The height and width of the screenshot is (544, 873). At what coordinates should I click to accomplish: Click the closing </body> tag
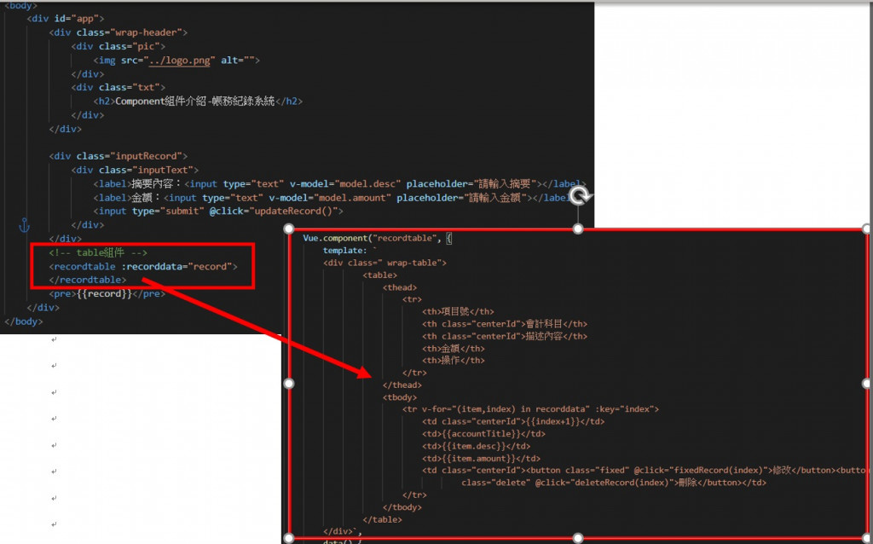point(23,321)
